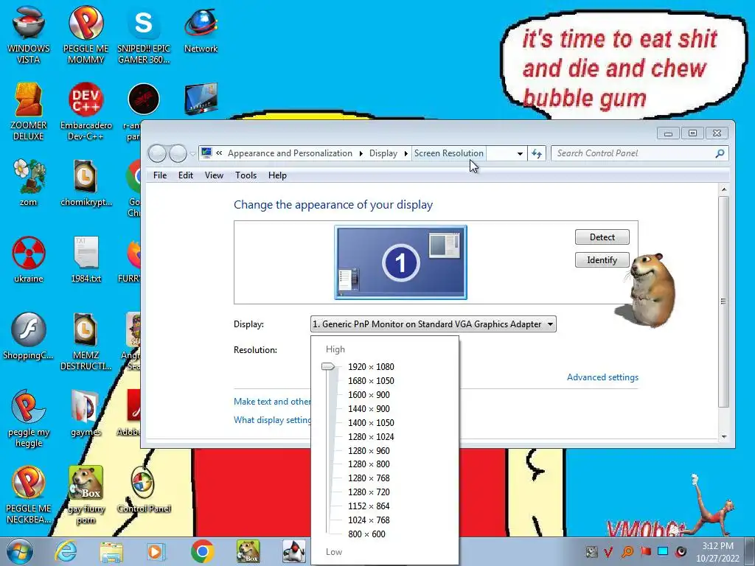
Task: Click the Identify button
Action: pyautogui.click(x=602, y=260)
